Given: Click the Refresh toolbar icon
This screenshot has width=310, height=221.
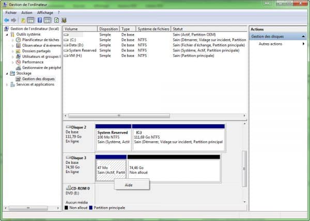Looking at the screenshot, I should point(56,20).
